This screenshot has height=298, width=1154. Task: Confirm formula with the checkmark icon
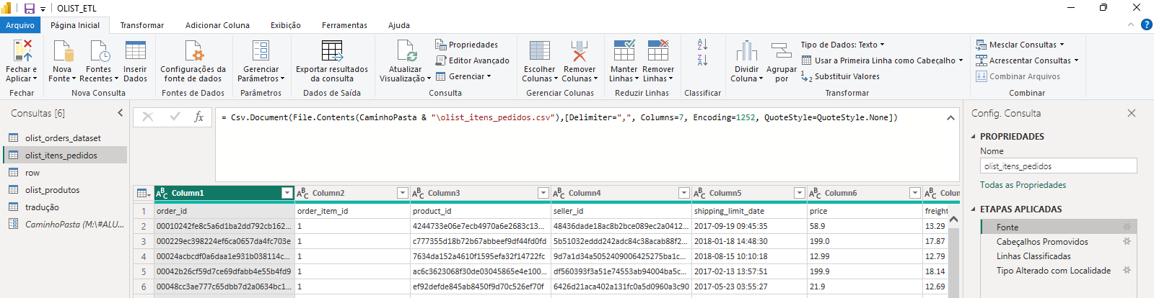coord(175,117)
